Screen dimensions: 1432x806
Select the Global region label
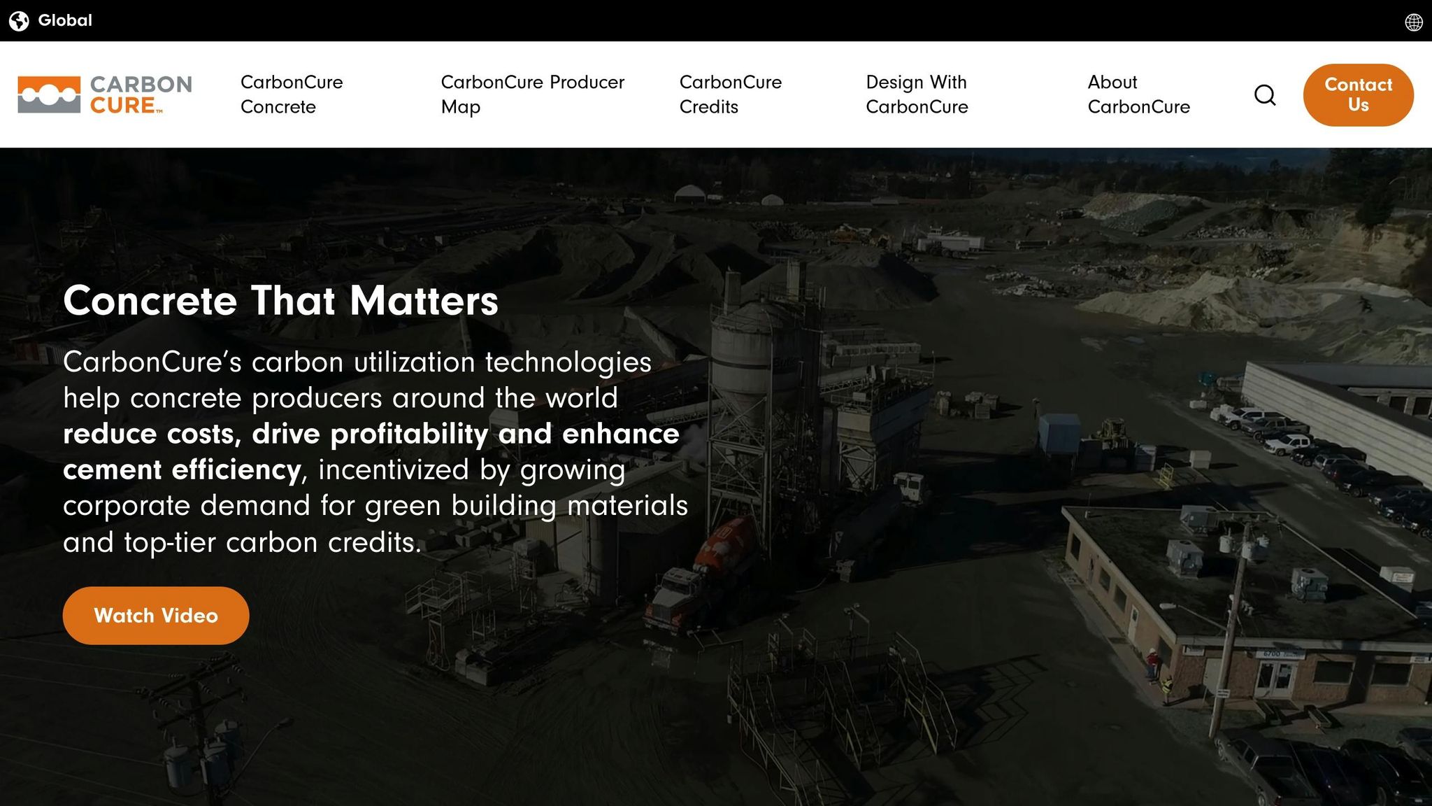click(65, 20)
